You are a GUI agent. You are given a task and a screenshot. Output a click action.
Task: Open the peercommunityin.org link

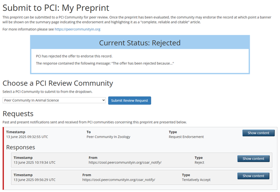tap(77, 29)
